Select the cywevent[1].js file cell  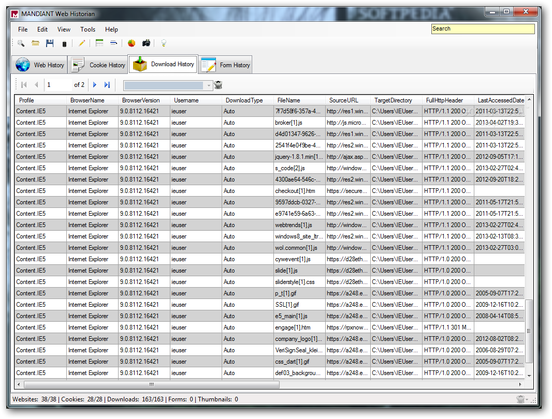tap(299, 259)
